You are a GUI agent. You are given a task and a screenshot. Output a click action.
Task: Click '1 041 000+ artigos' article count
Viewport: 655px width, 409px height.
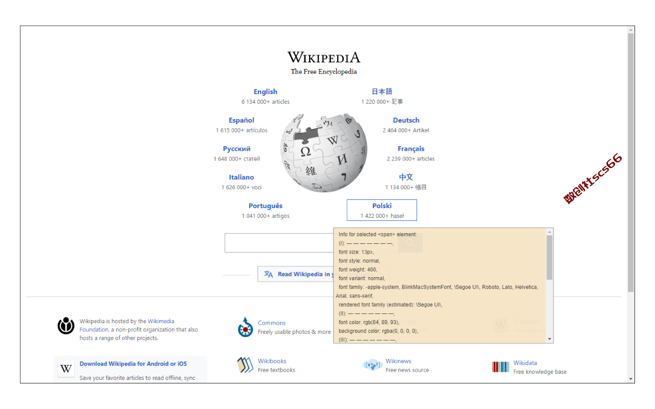point(266,216)
